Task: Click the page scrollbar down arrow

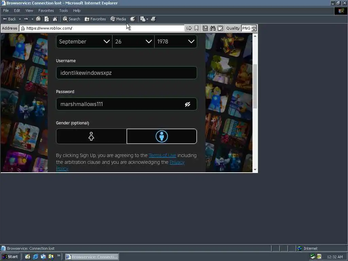Action: [x=255, y=170]
